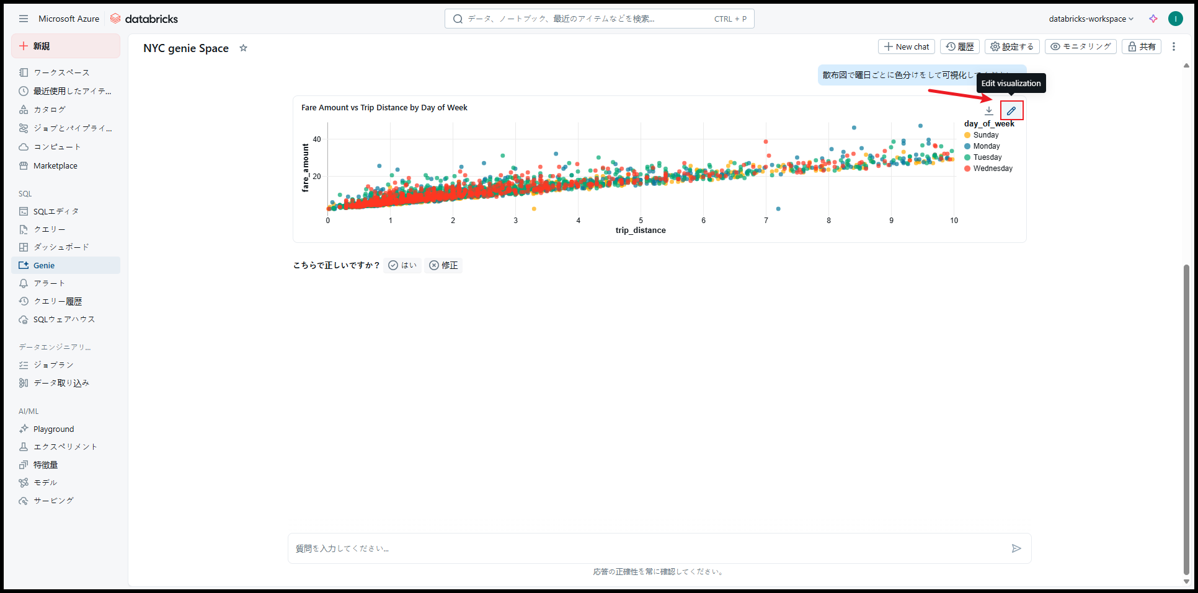
Task: Confirm the answer with はい
Action: tap(402, 265)
